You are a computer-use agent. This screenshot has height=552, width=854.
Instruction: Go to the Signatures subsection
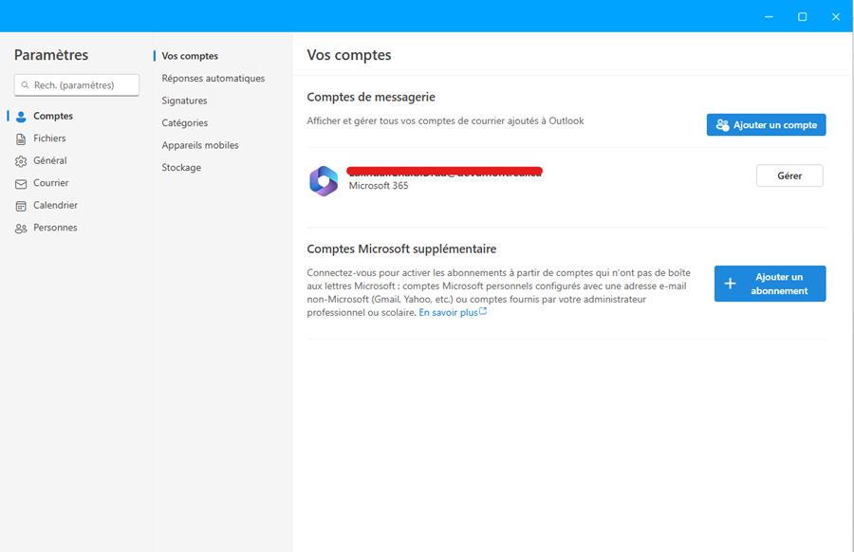click(184, 101)
